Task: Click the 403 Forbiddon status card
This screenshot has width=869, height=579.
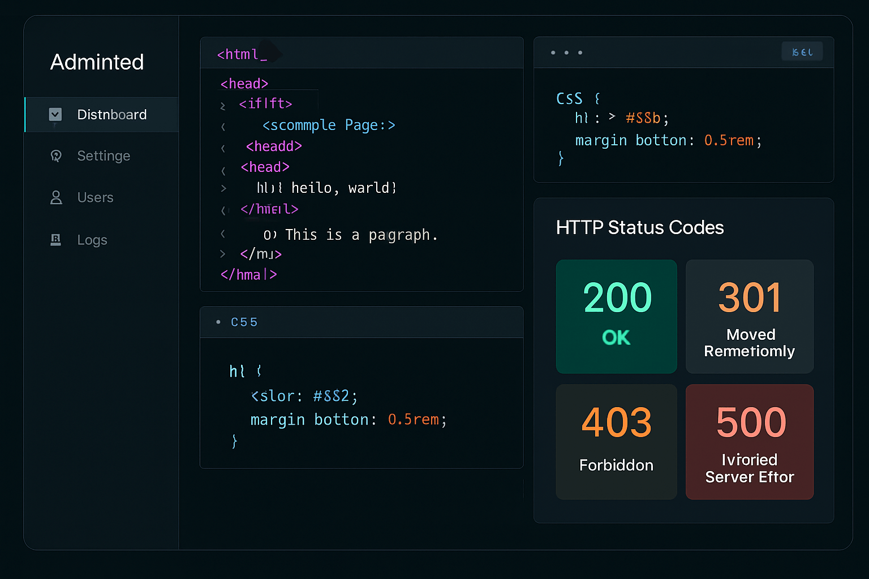Action: click(616, 442)
